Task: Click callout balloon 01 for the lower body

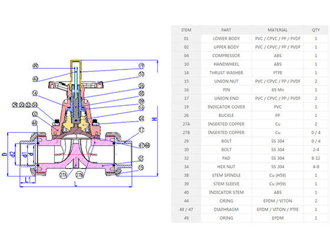Action: point(141,158)
